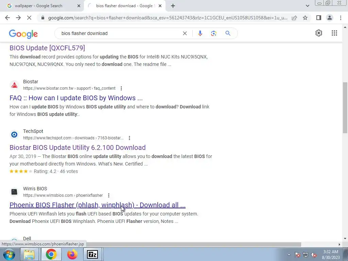Select the bios flasher download tab

(124, 6)
